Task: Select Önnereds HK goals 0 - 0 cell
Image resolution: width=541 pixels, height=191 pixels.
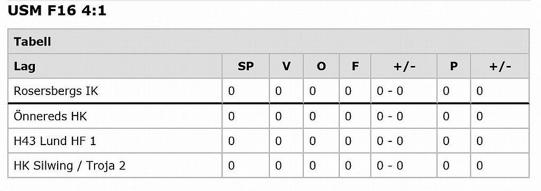Action: point(404,116)
